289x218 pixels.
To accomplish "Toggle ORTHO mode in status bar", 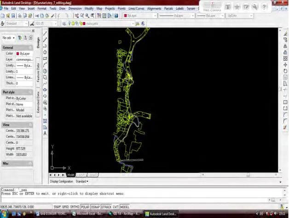I will (x=75, y=207).
